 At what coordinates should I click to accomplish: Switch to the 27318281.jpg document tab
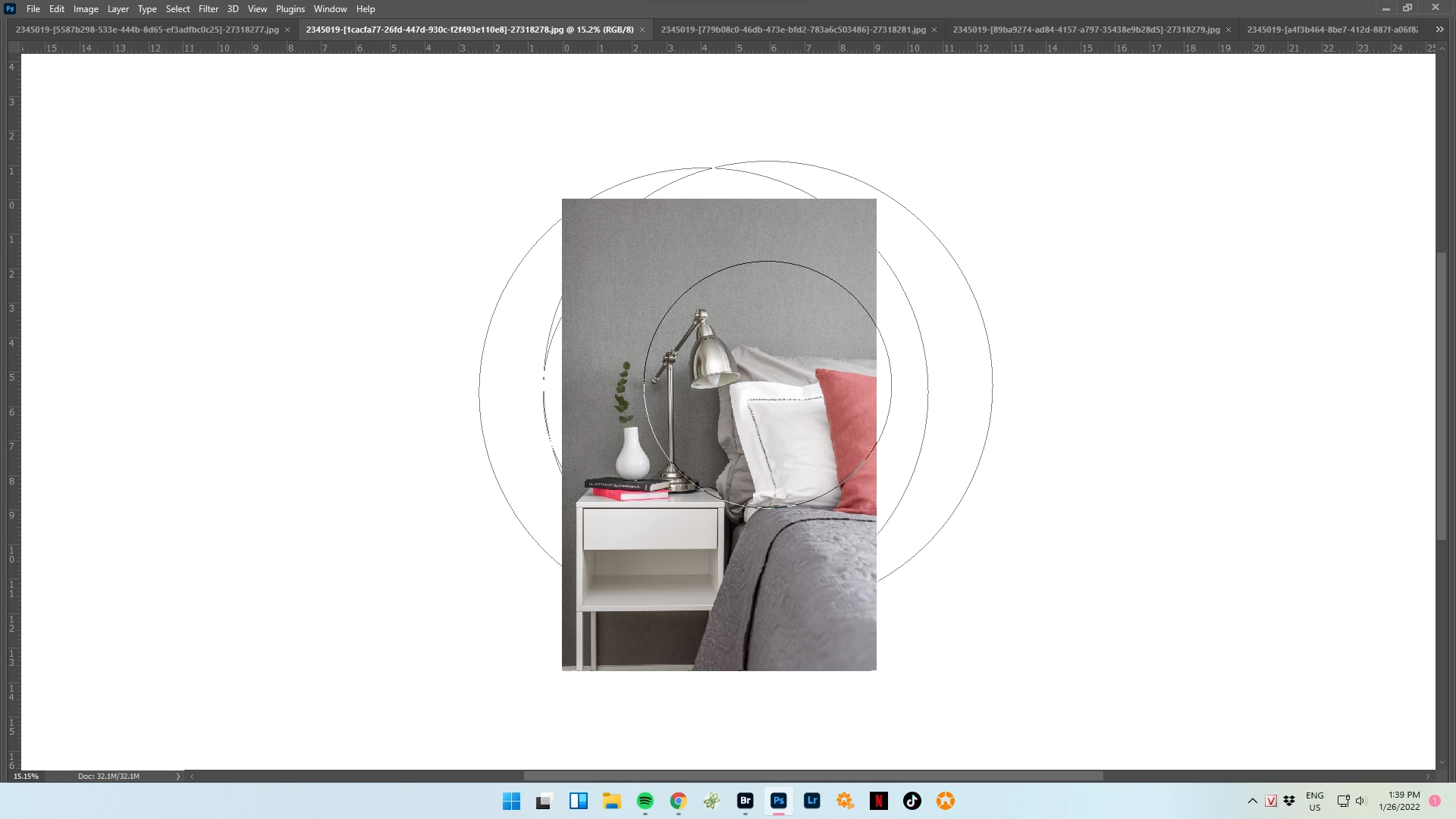click(x=792, y=30)
